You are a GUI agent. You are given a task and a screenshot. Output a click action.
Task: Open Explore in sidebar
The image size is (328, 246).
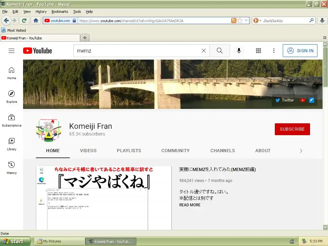12,97
